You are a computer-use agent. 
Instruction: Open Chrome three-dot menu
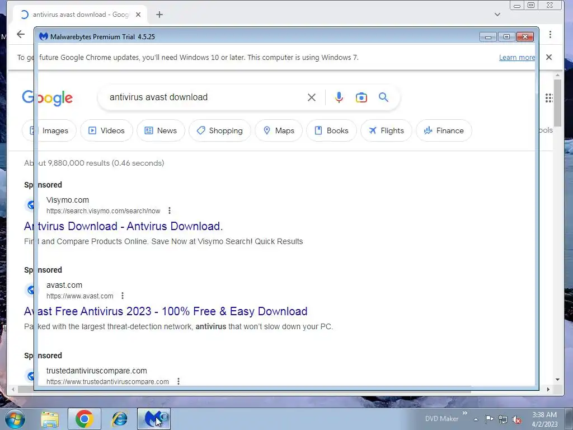point(550,34)
